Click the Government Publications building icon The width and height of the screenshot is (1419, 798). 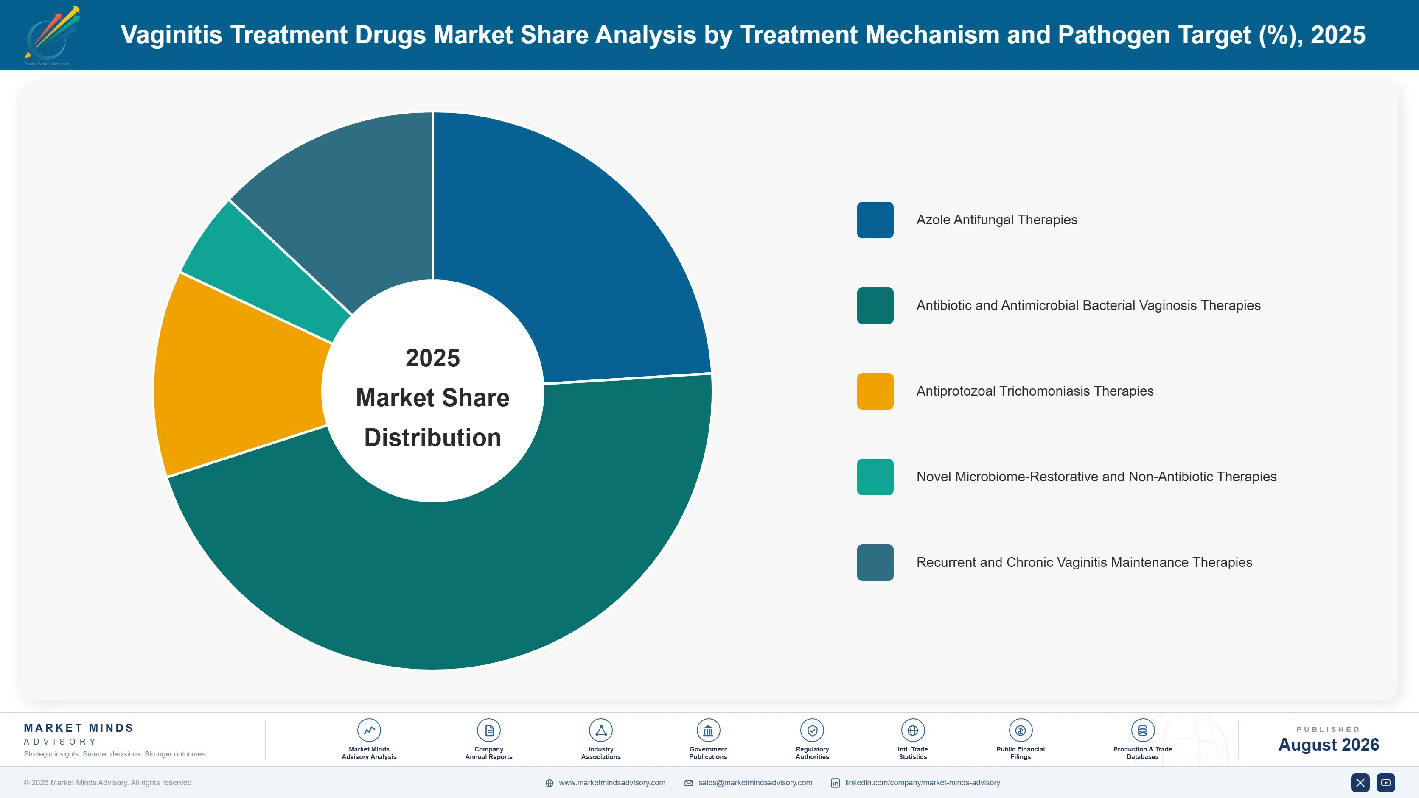(x=708, y=730)
